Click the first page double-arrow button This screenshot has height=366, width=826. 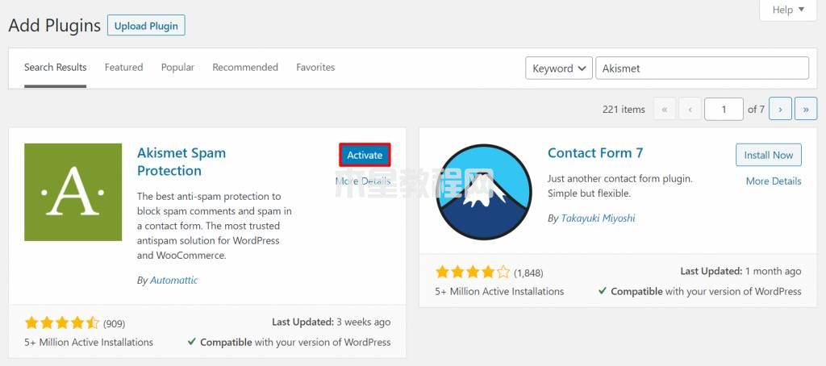665,110
